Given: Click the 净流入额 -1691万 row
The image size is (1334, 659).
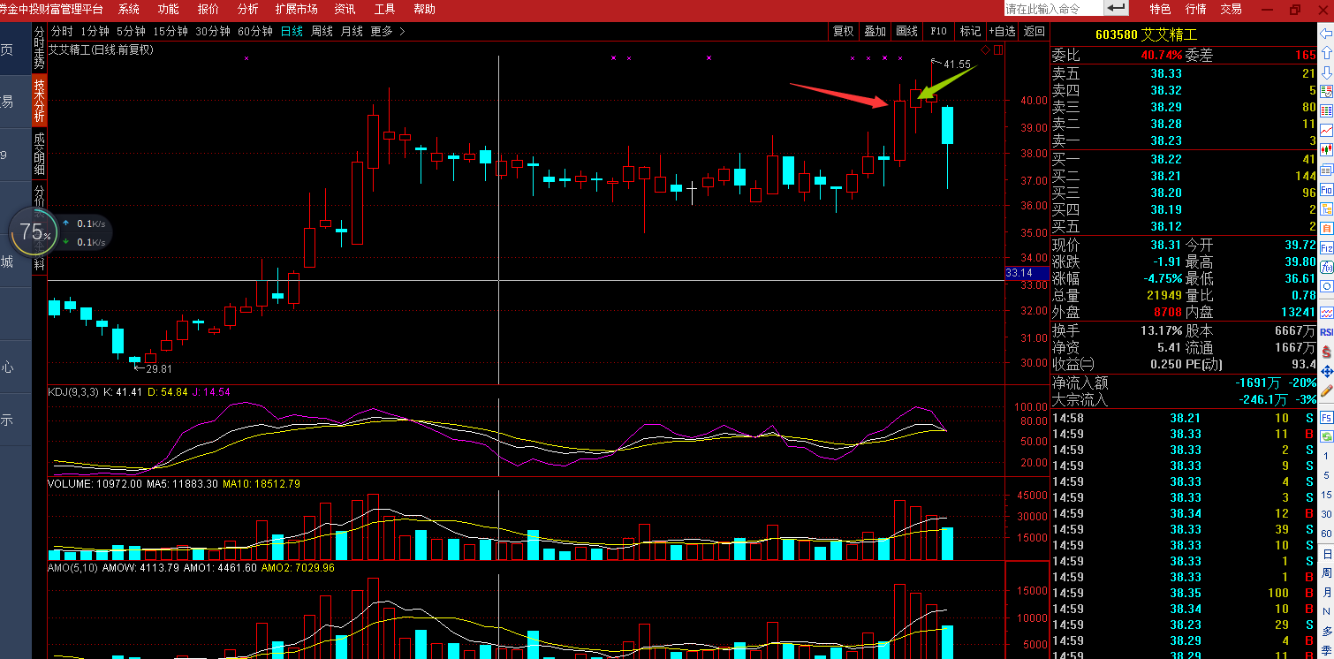Looking at the screenshot, I should (x=1184, y=383).
